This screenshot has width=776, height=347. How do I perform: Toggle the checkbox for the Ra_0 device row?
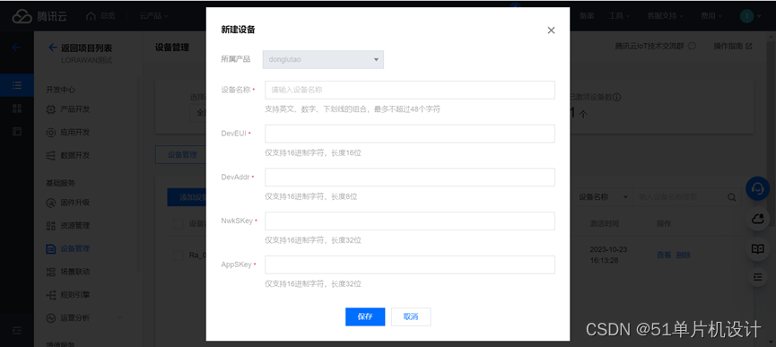179,255
